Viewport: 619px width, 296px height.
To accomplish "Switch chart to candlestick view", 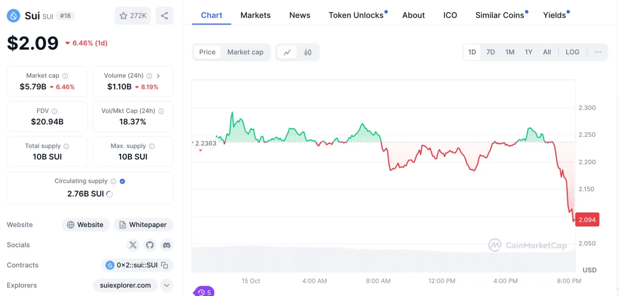I will (x=307, y=52).
